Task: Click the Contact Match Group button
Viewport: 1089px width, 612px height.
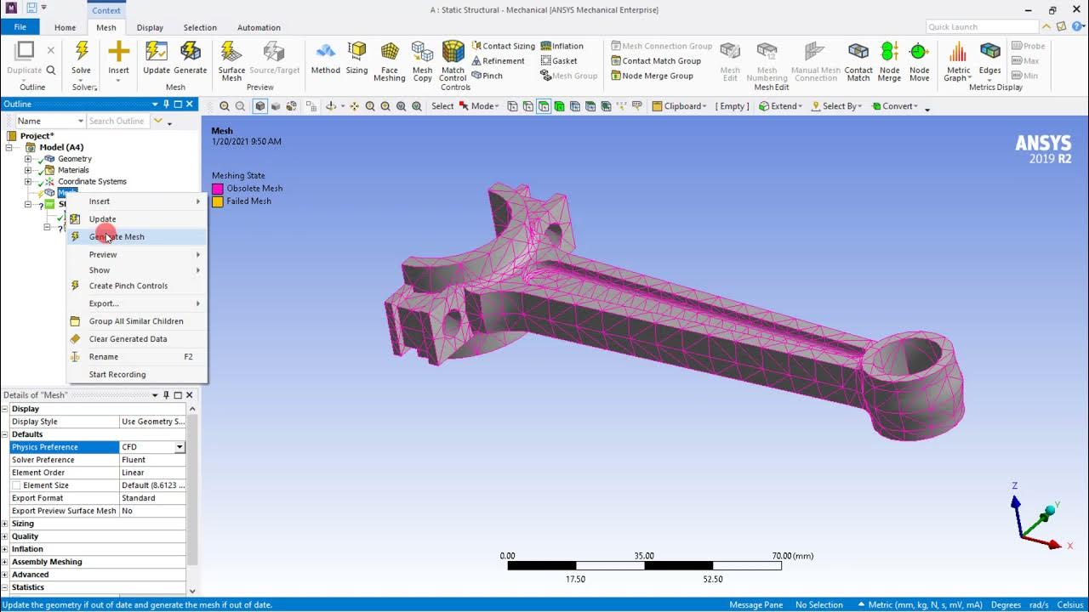Action: click(x=656, y=61)
